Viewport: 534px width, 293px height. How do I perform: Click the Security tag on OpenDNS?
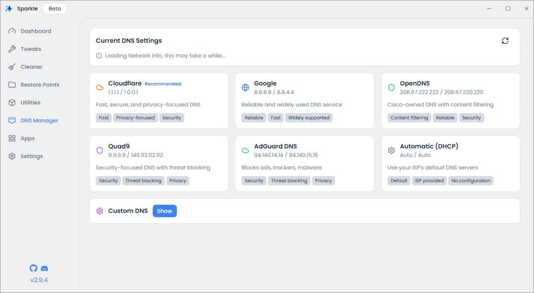tap(471, 117)
